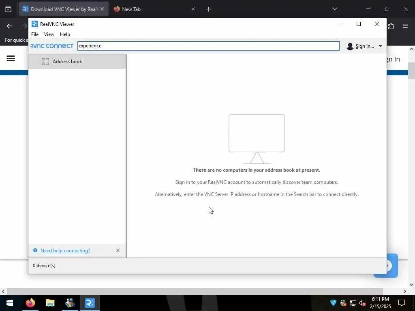Click the taskbar icon next to File Explorer
Screen dimensions: 415x311
[x=70, y=303]
